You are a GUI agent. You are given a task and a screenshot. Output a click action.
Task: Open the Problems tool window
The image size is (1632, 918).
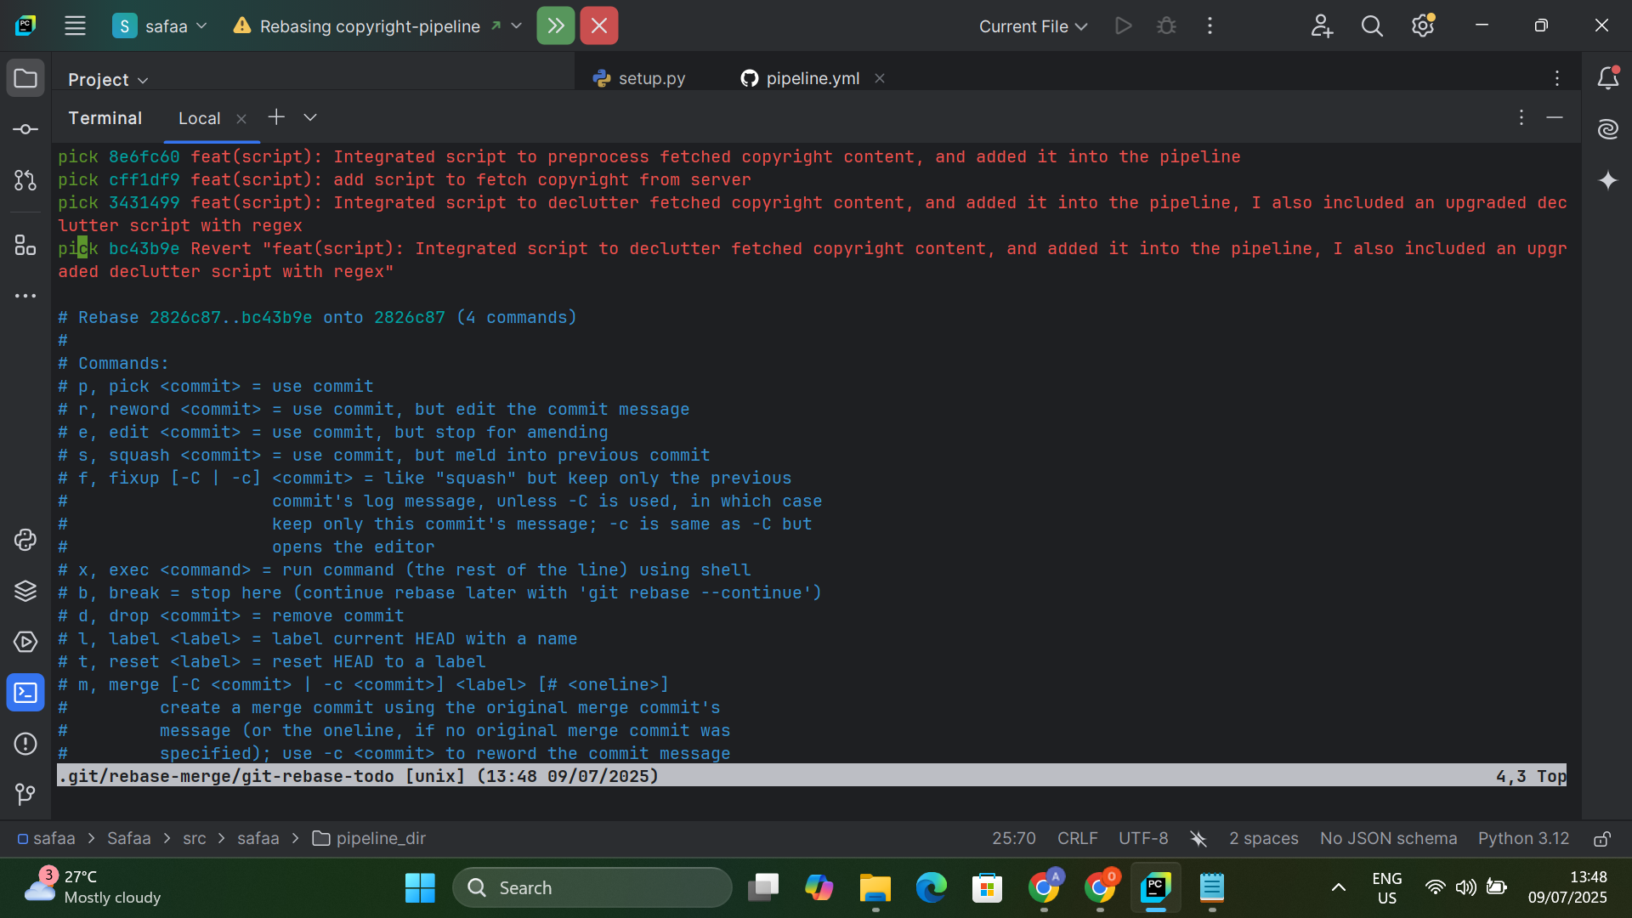click(25, 744)
